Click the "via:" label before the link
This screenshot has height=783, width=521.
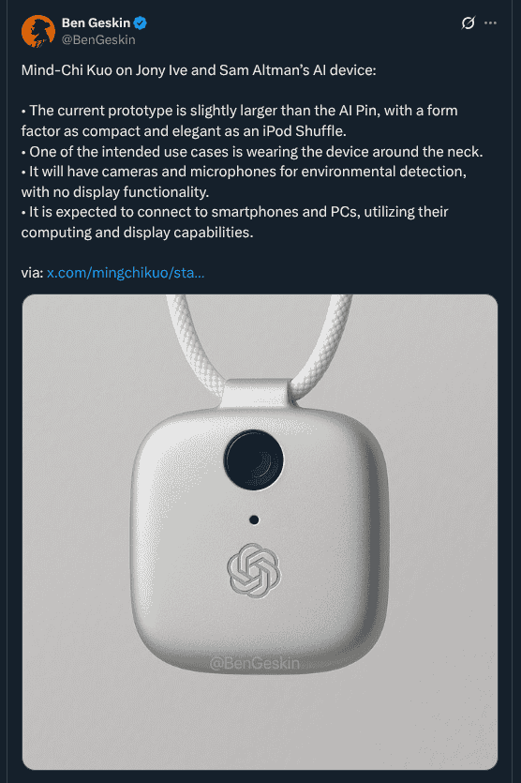point(32,273)
